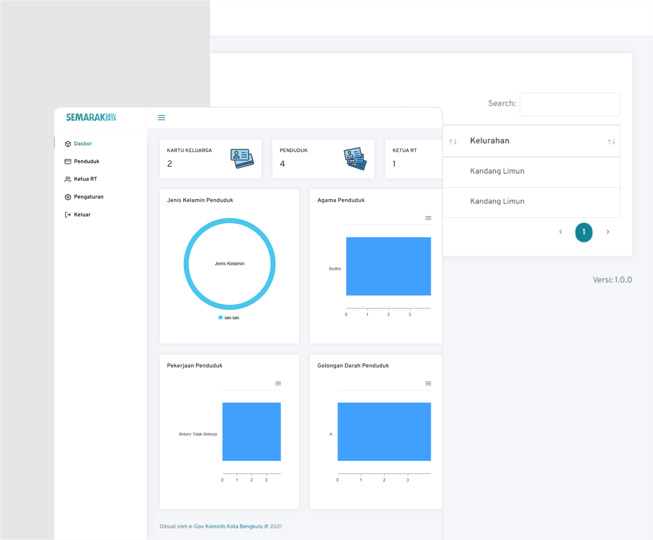
Task: Open the Agama Penduduk chart menu
Action: click(x=428, y=218)
